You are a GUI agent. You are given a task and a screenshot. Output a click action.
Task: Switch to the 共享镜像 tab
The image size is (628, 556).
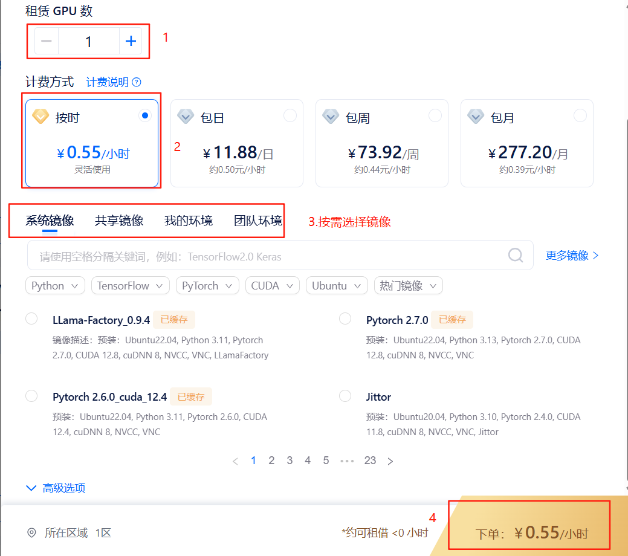pyautogui.click(x=119, y=221)
